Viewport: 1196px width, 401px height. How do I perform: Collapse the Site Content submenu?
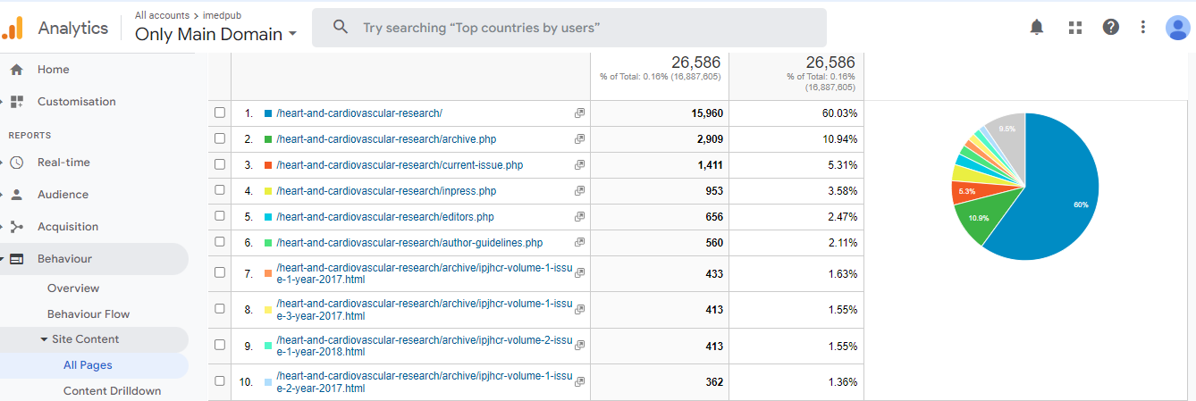(x=44, y=339)
